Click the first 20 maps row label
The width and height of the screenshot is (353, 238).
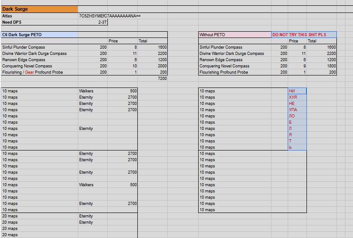(x=10, y=216)
